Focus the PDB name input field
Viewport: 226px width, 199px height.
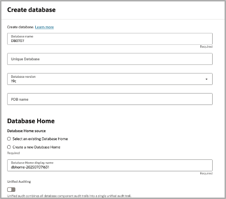tap(110, 99)
